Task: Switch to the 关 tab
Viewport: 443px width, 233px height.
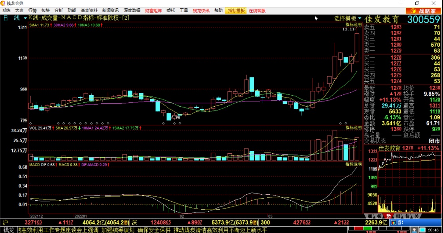Action: (417, 216)
